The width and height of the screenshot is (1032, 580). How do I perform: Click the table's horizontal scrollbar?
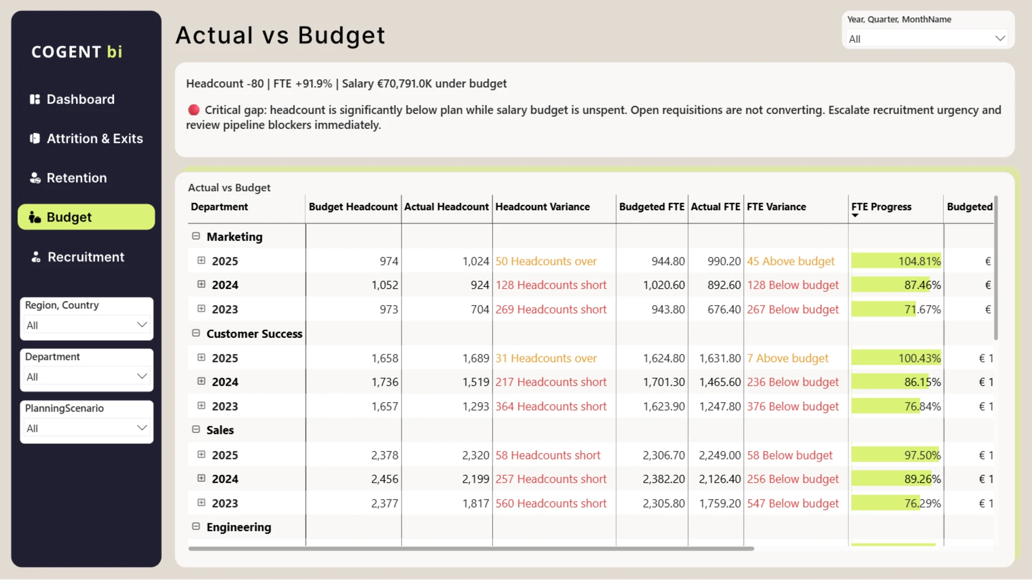click(471, 548)
